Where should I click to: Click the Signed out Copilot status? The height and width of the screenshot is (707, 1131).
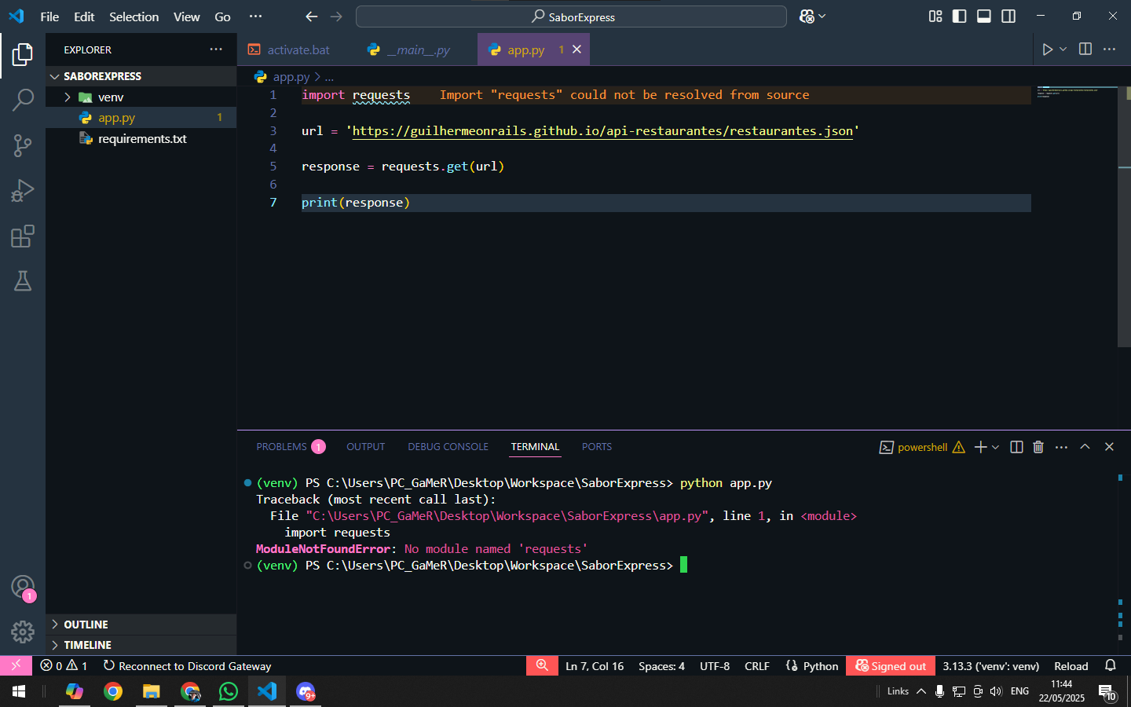(x=891, y=665)
